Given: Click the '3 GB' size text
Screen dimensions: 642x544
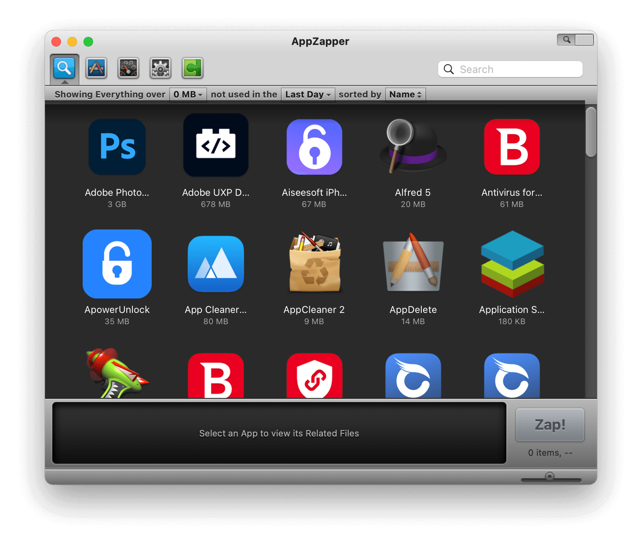Looking at the screenshot, I should 117,204.
